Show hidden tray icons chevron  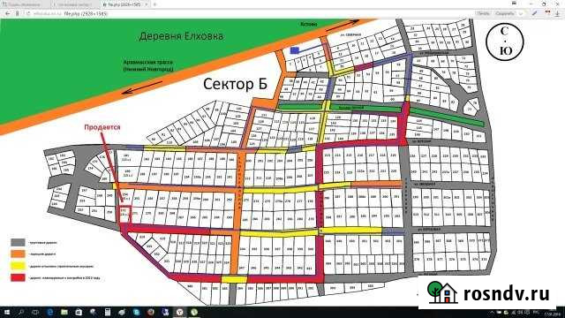(x=492, y=312)
